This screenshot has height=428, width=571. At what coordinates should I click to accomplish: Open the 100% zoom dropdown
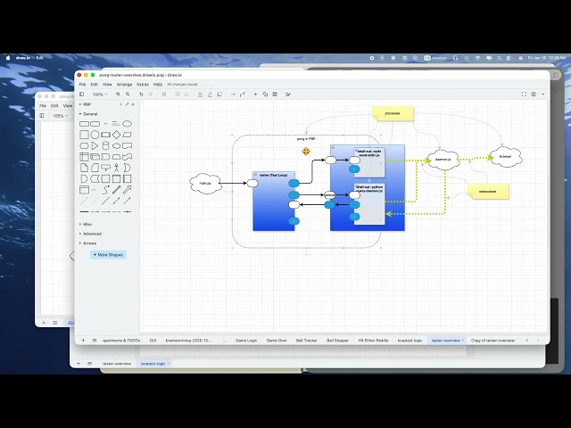[x=99, y=95]
